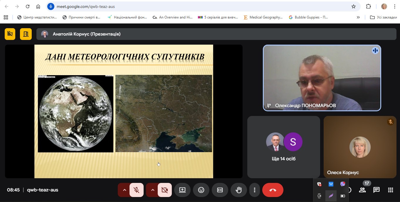Viewport: 400px width, 202px height.
Task: Toggle closed captions
Action: tap(220, 190)
